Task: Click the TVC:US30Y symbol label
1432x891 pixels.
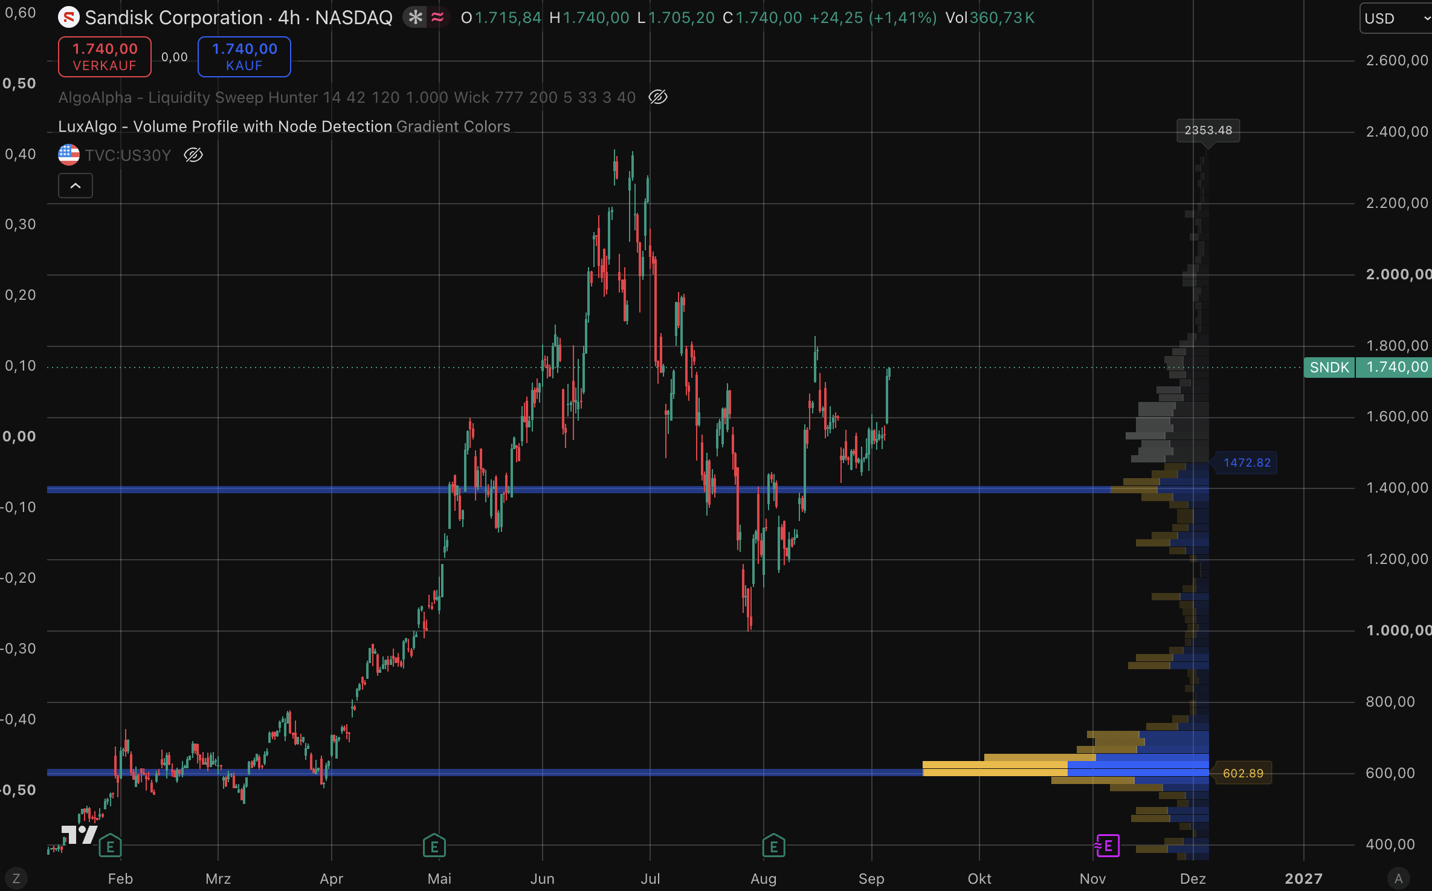Action: (128, 155)
